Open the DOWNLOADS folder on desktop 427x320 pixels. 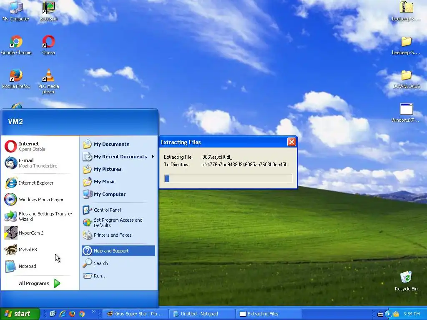tap(406, 79)
